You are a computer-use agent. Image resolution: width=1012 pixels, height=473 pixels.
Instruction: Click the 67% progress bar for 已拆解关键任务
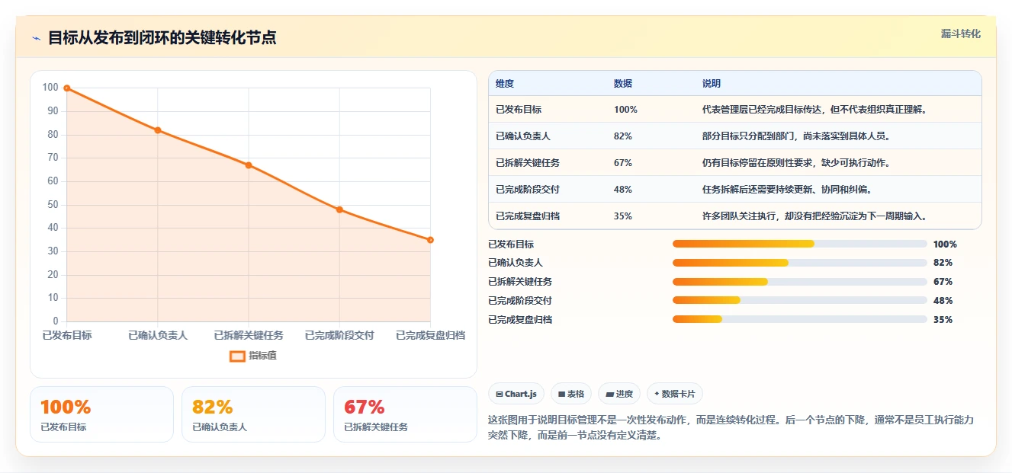point(799,282)
